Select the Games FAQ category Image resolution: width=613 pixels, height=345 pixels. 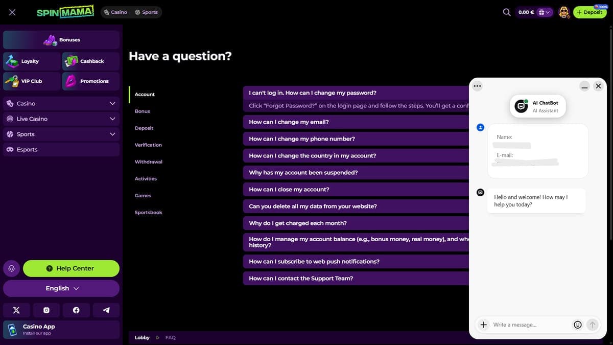coord(143,195)
